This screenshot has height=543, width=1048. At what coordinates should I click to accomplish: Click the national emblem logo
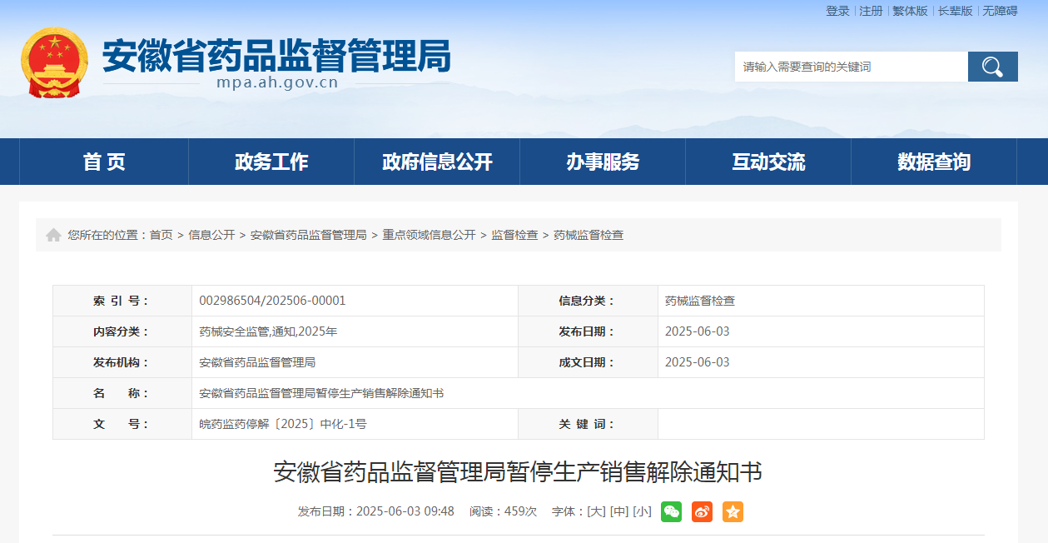[54, 62]
